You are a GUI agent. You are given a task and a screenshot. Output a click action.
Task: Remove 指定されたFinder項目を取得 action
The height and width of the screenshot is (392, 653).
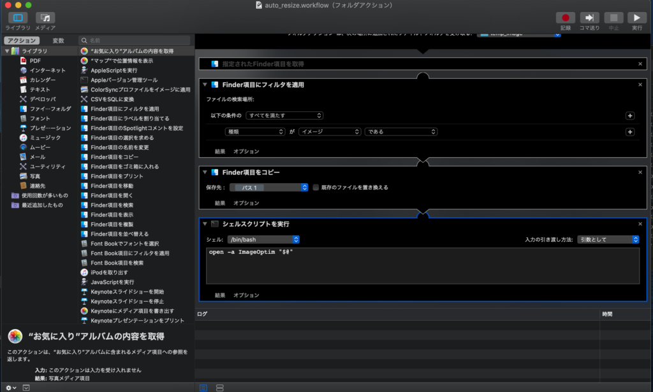[x=640, y=64]
